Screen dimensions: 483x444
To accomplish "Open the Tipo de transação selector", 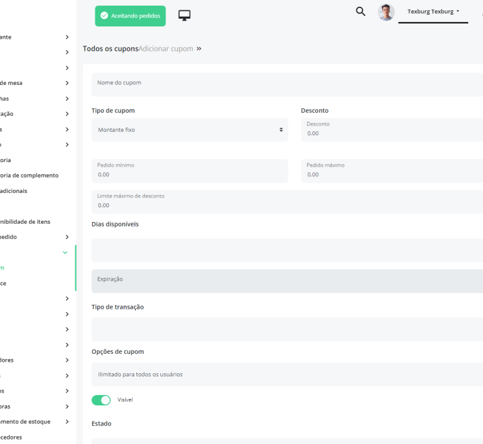I will 287,329.
